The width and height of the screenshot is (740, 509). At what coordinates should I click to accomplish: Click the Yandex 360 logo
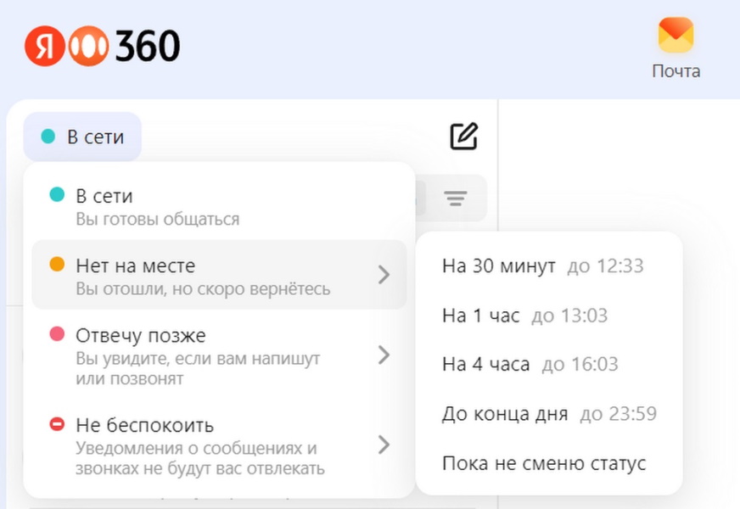pyautogui.click(x=102, y=46)
